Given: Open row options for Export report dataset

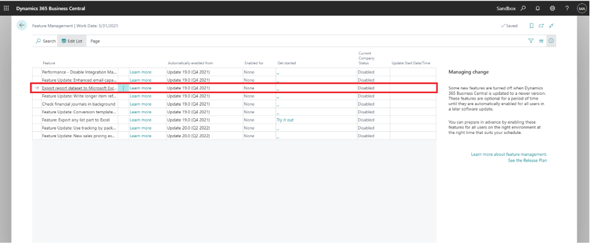Looking at the screenshot, I should pyautogui.click(x=124, y=88).
